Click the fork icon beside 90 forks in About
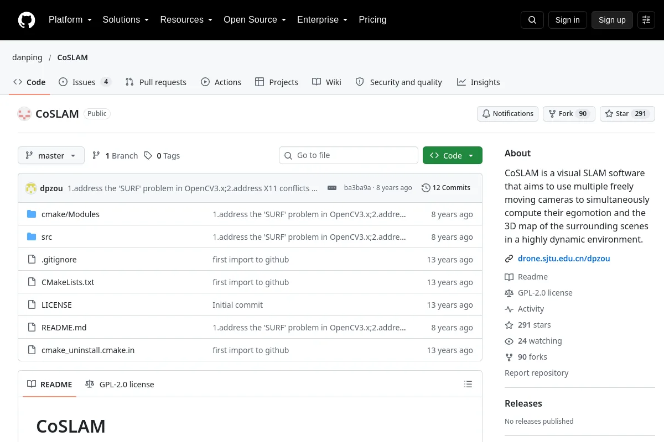The width and height of the screenshot is (664, 442). pyautogui.click(x=509, y=357)
